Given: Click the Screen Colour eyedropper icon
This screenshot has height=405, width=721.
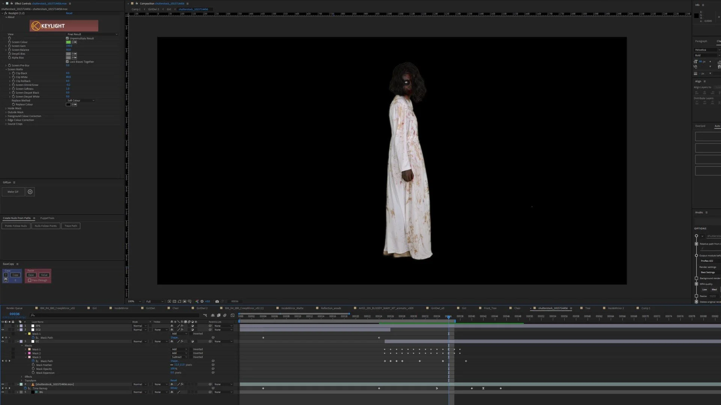Looking at the screenshot, I should 74,42.
